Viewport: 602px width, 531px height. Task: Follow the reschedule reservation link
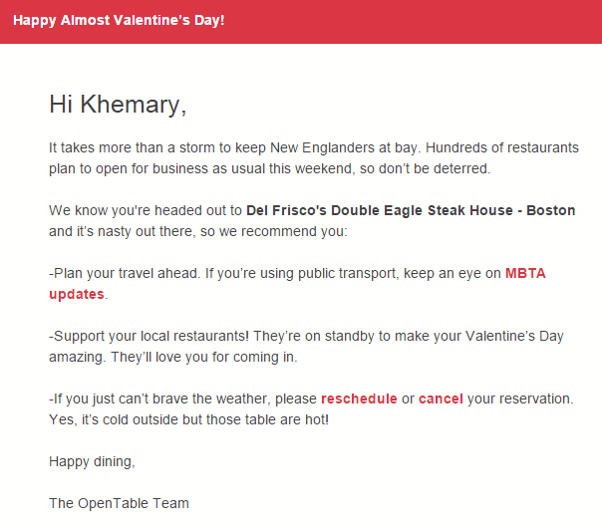[x=359, y=399]
